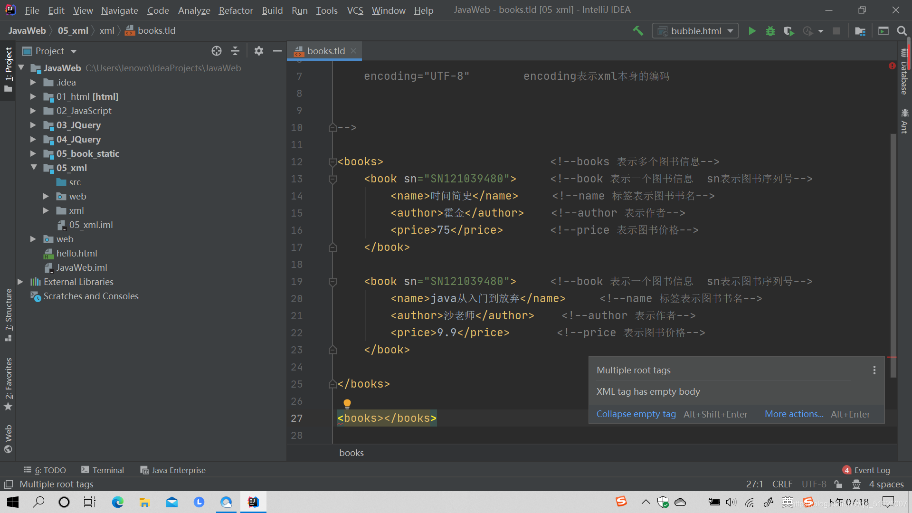
Task: Expand the 03_JQuery module
Action: (x=33, y=125)
